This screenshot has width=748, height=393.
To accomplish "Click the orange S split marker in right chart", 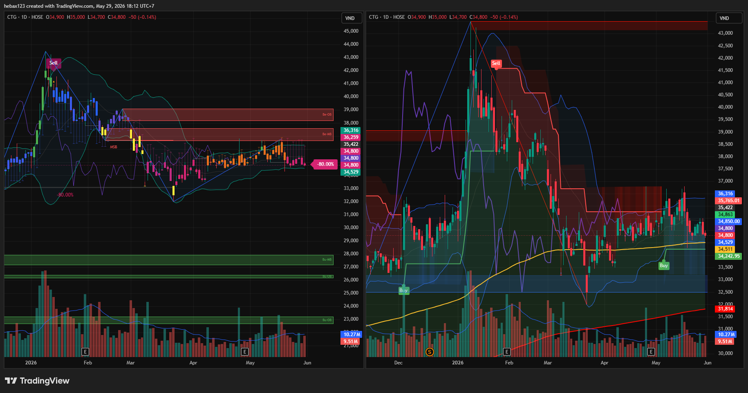I will point(429,351).
